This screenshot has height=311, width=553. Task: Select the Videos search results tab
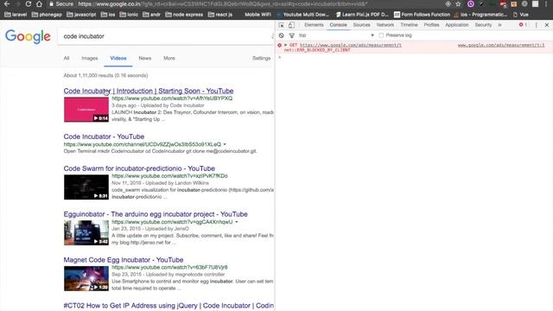[118, 58]
